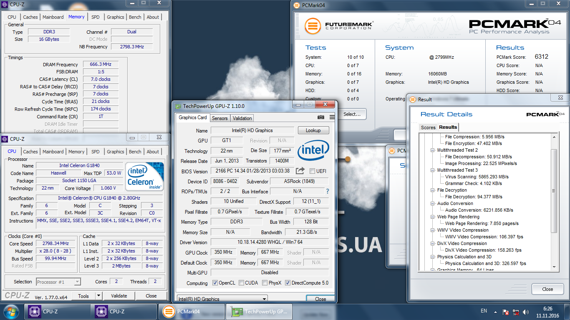Activate PCMark04 from the taskbar
Image resolution: width=570 pixels, height=320 pixels.
tap(192, 311)
